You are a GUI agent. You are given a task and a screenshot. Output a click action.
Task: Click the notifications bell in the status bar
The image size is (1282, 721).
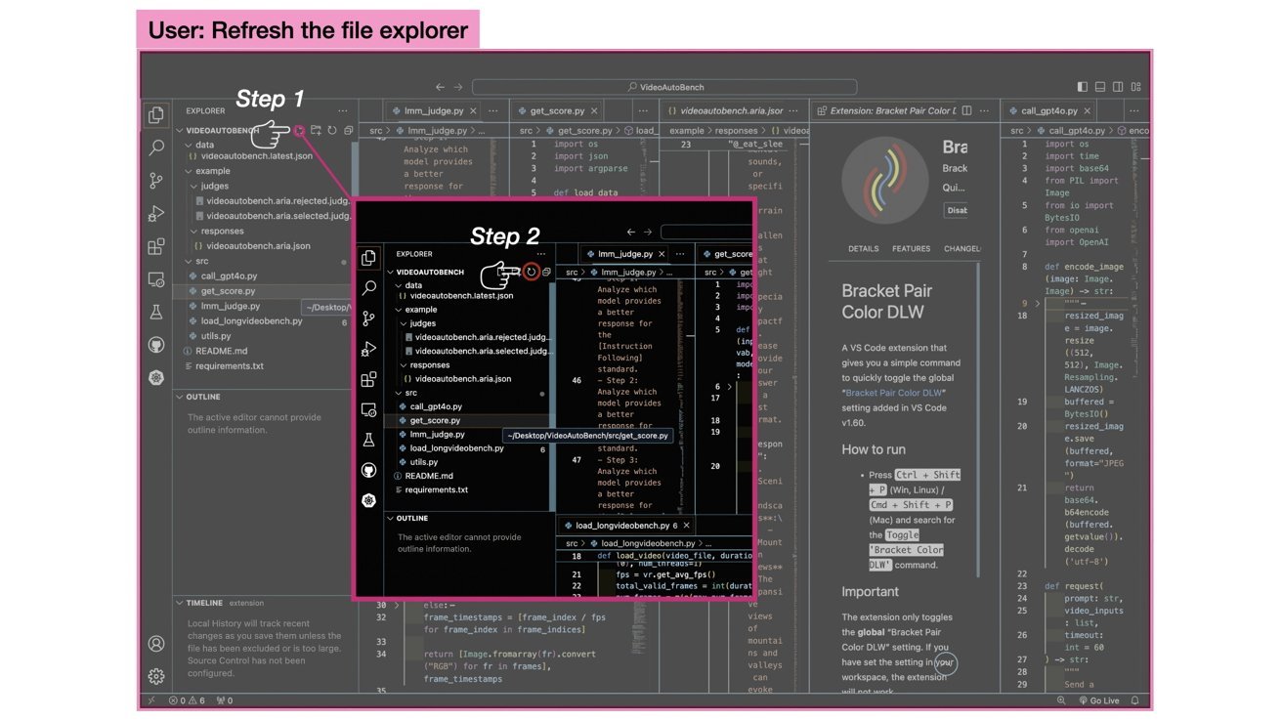pos(1135,700)
